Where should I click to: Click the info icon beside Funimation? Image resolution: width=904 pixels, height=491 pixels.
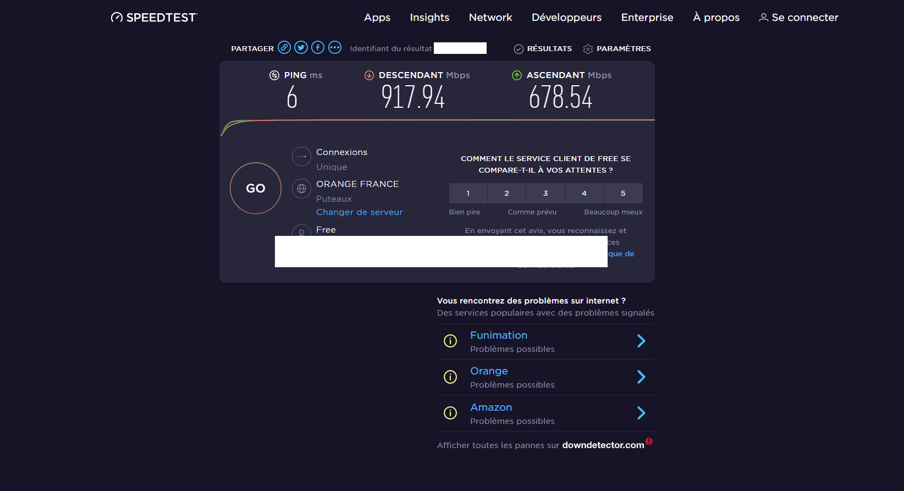pos(450,341)
